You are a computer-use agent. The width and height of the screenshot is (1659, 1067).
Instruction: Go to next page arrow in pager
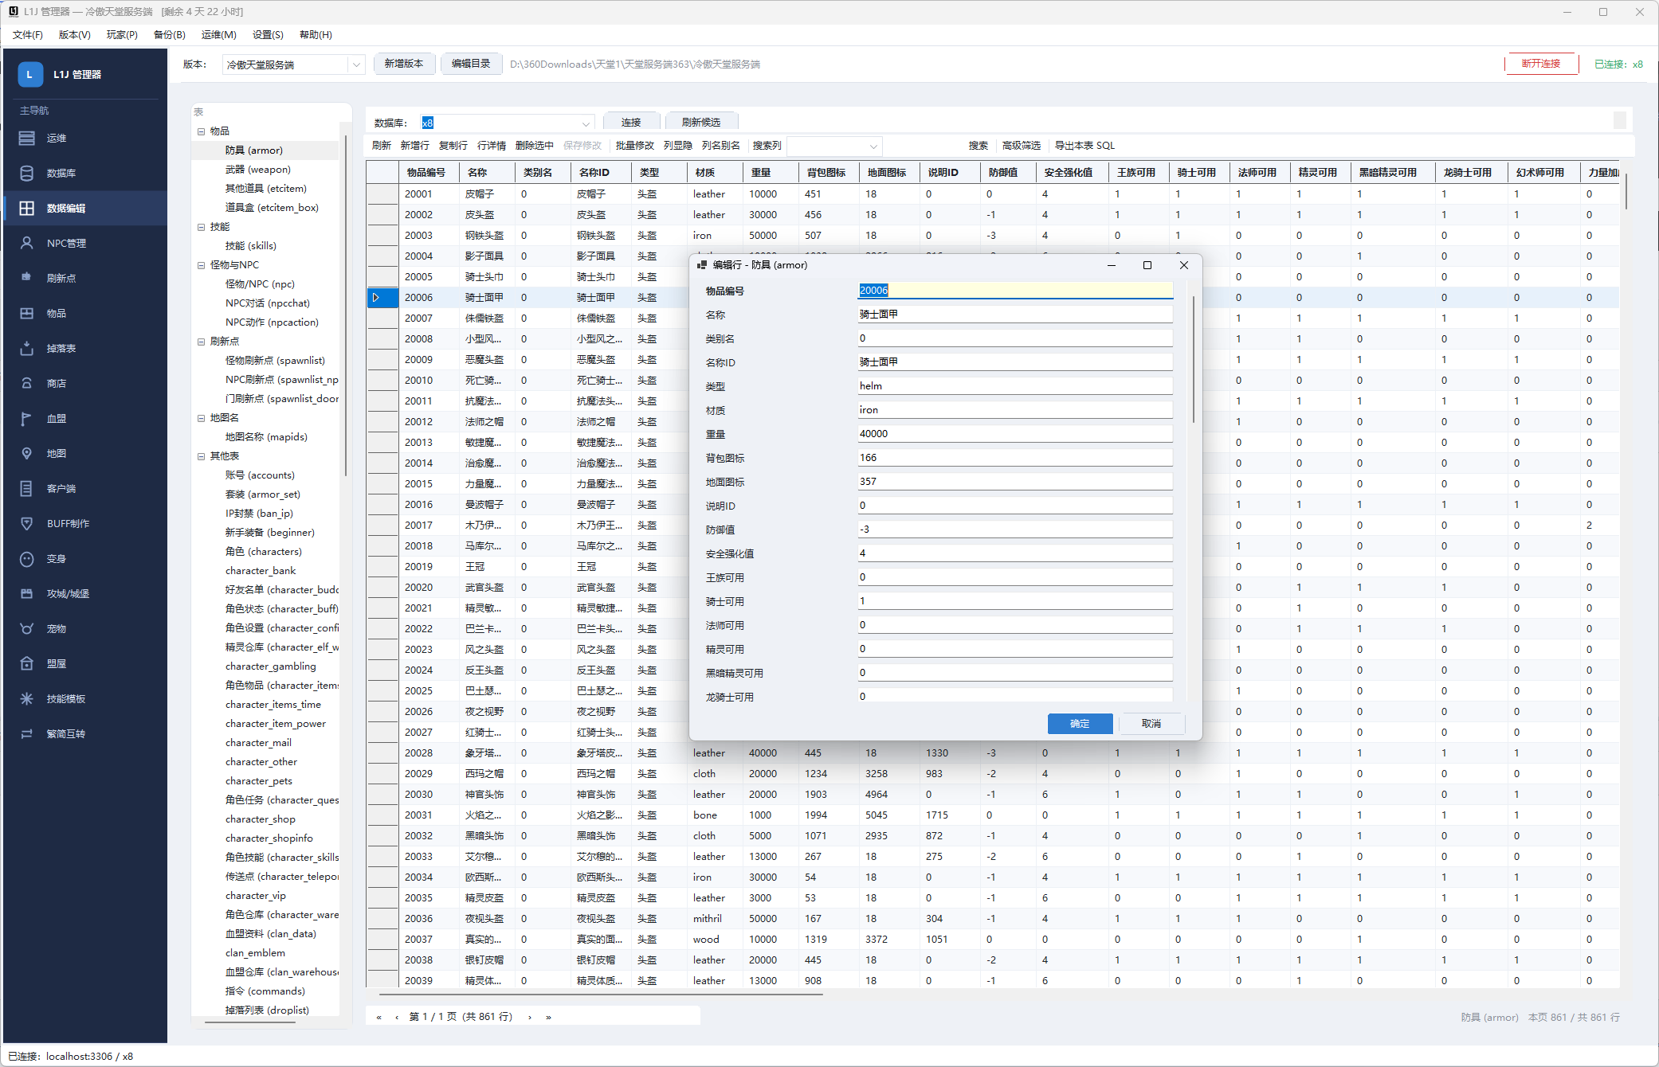530,1017
